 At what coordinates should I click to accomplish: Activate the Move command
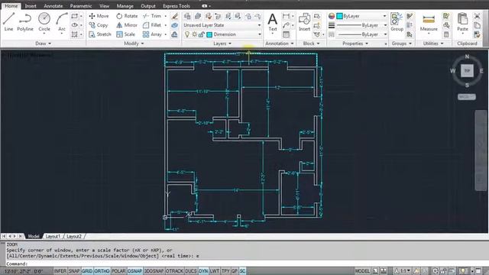[99, 16]
